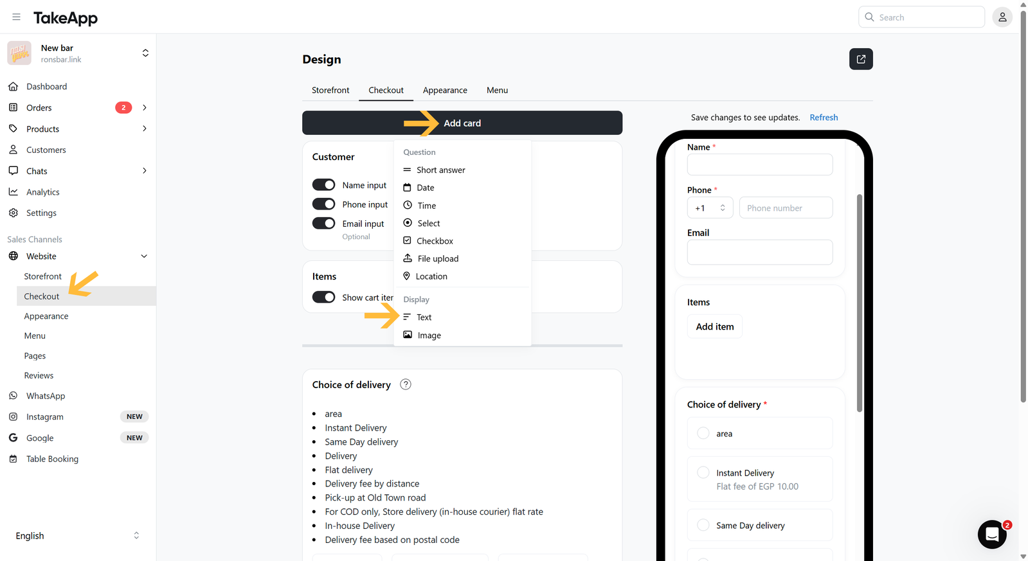Expand the Products submenu chevron
Screen dimensions: 1028x561
coord(145,129)
